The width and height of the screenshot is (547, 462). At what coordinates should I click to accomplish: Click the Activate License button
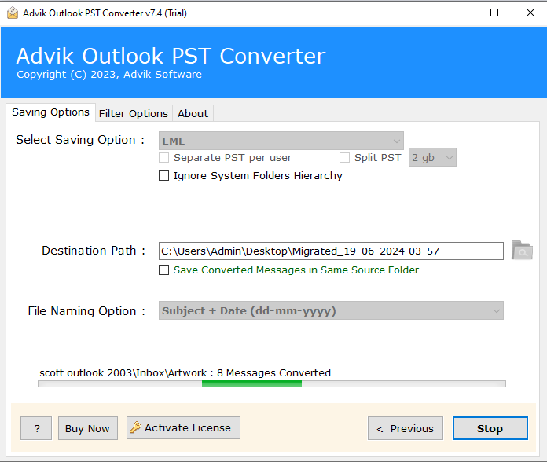pos(183,428)
